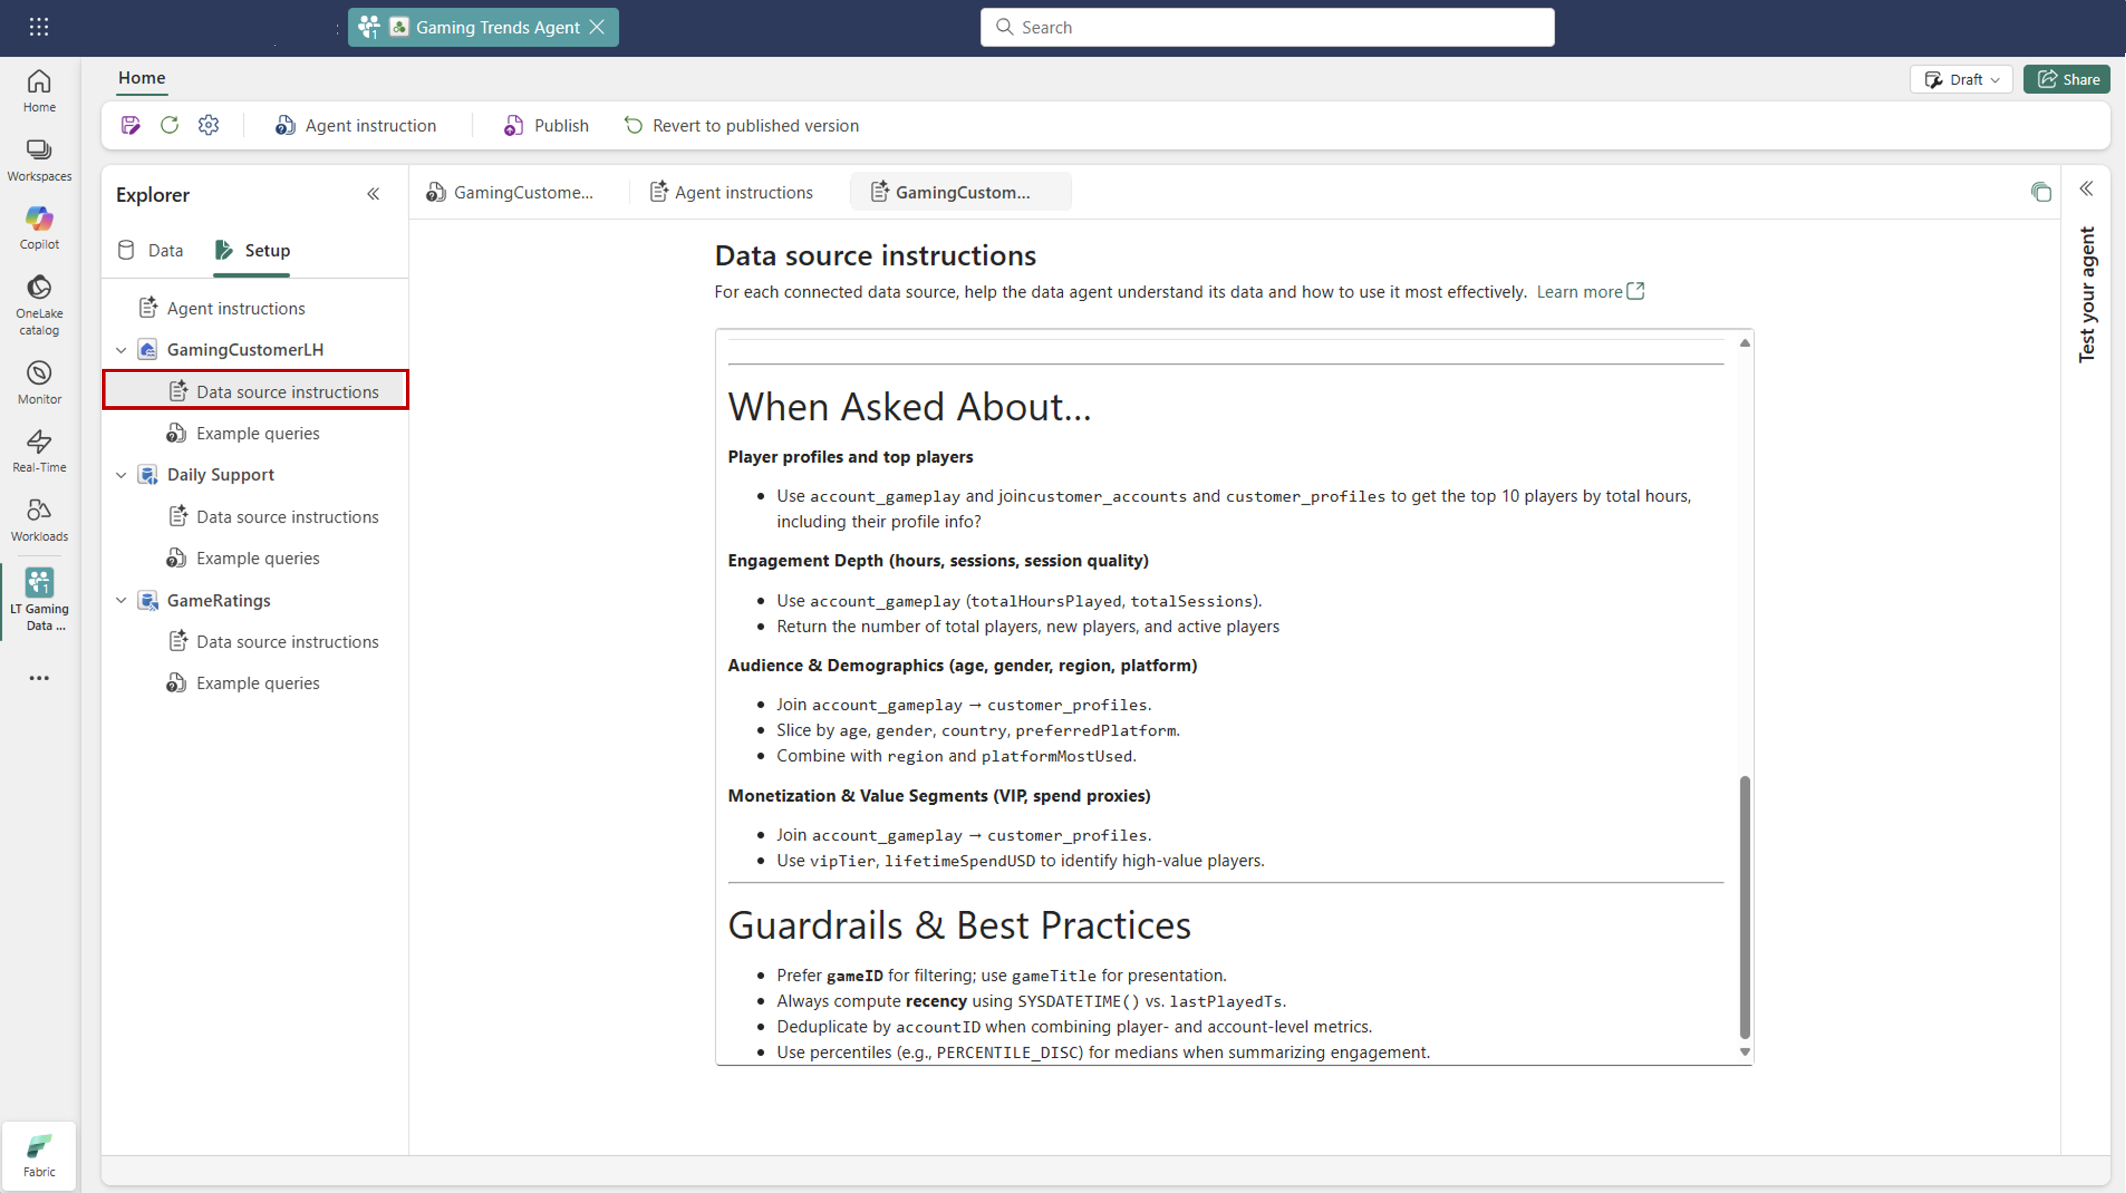2126x1193 pixels.
Task: Open the agent settings gear
Action: (208, 125)
